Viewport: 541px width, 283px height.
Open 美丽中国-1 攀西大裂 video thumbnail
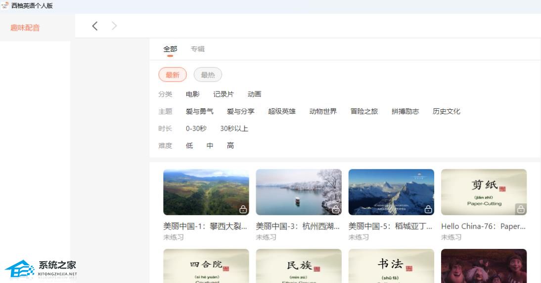coord(206,192)
